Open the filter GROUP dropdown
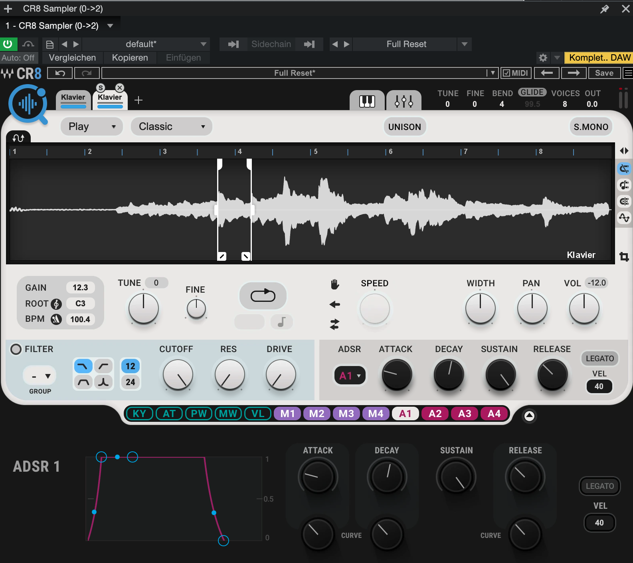This screenshot has width=633, height=563. [x=40, y=376]
